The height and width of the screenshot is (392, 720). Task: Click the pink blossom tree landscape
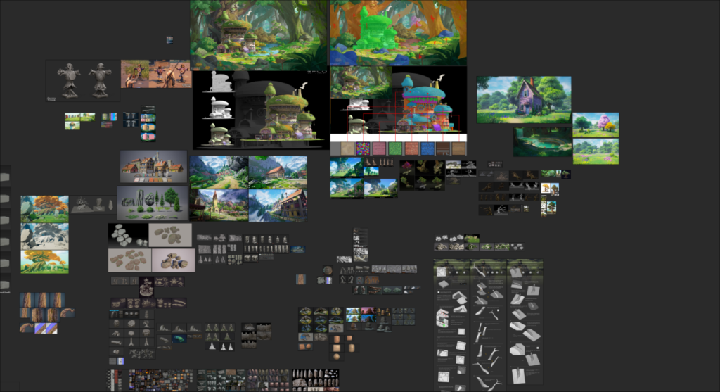pyautogui.click(x=596, y=125)
